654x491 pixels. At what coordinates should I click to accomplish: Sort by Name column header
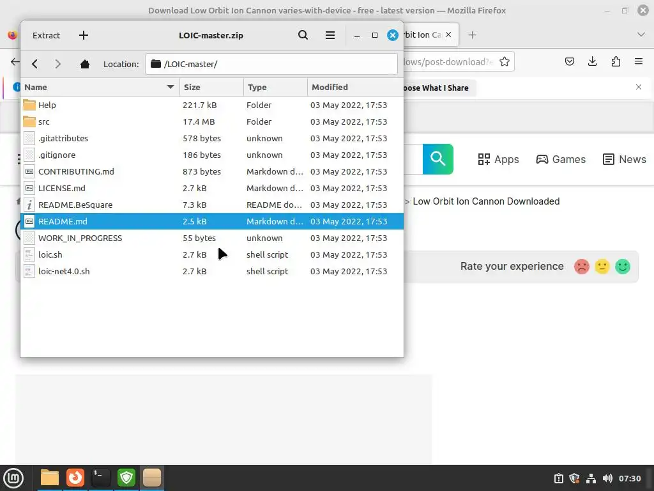pyautogui.click(x=100, y=87)
